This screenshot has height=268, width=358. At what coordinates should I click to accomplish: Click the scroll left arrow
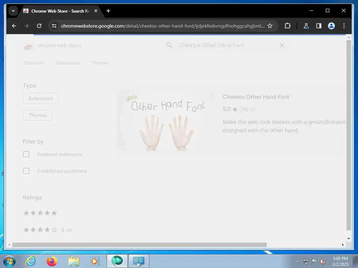9,245
